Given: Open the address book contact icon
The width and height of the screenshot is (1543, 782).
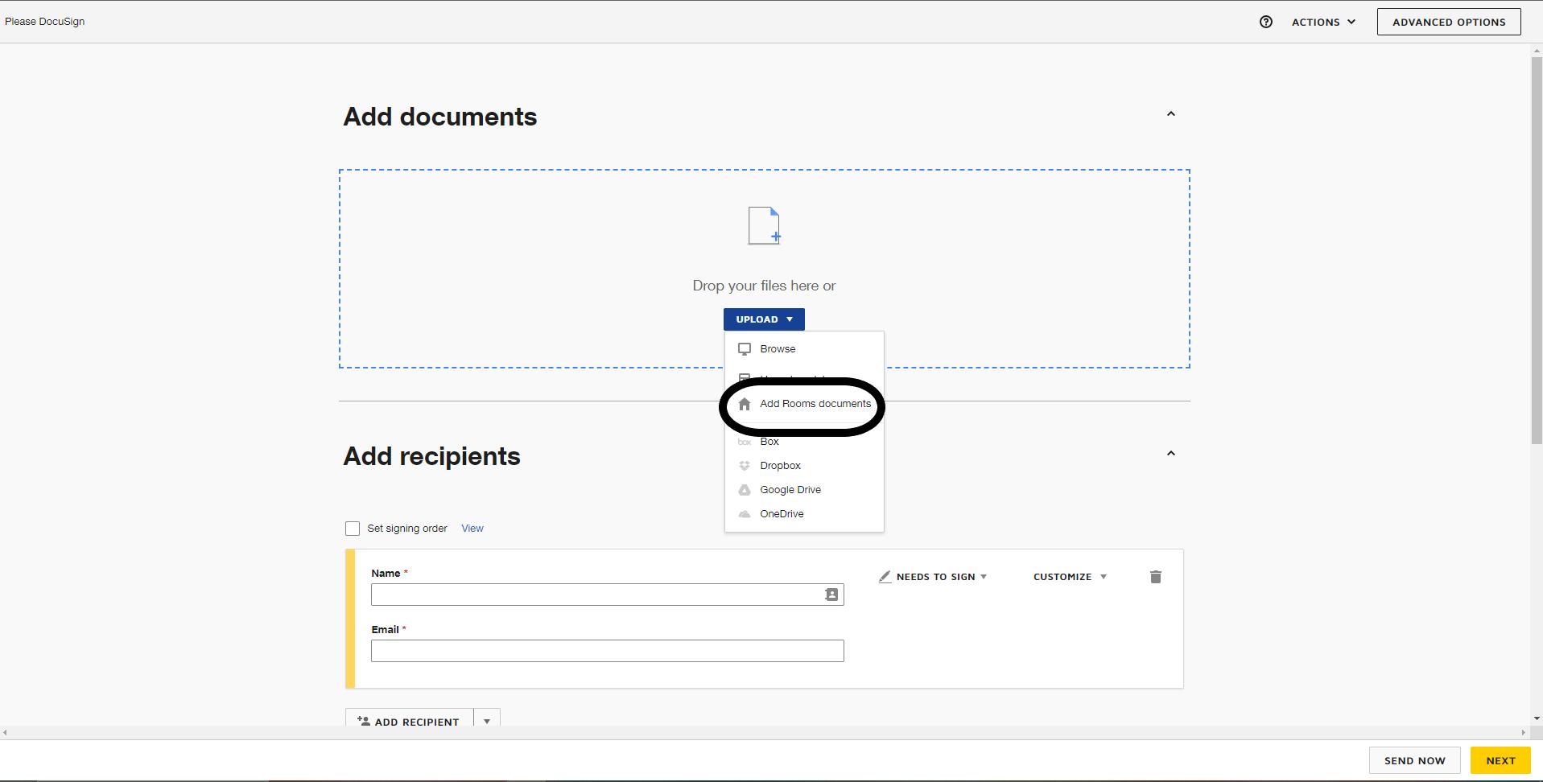Looking at the screenshot, I should point(831,595).
